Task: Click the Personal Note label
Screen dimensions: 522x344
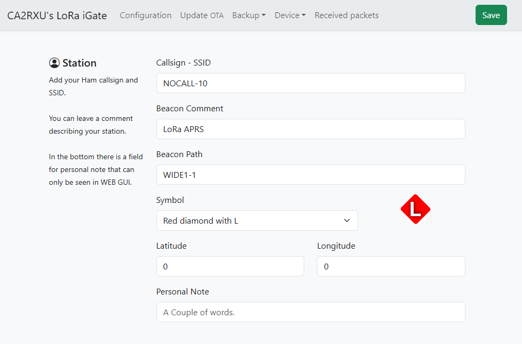Action: pos(183,291)
